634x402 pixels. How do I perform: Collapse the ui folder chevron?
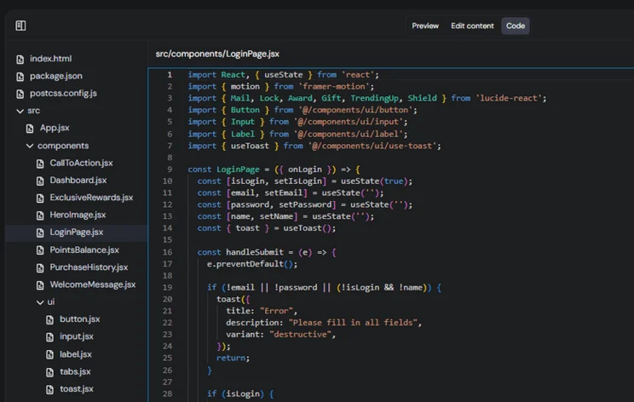[x=39, y=302]
